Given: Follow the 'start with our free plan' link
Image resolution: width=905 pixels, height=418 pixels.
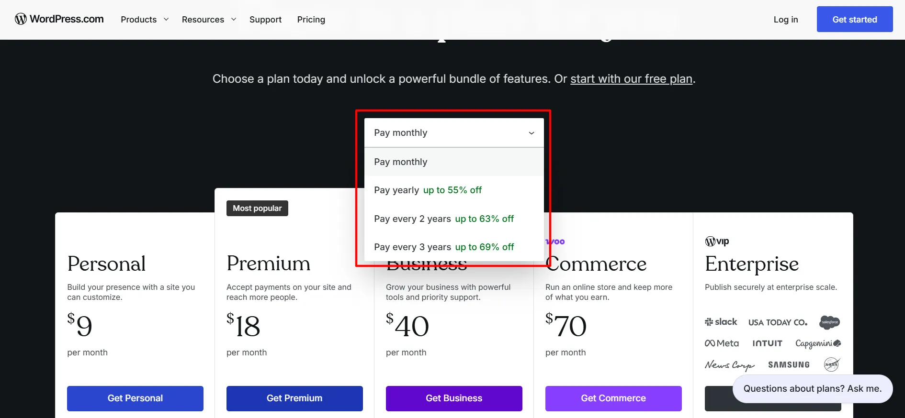Looking at the screenshot, I should (631, 79).
